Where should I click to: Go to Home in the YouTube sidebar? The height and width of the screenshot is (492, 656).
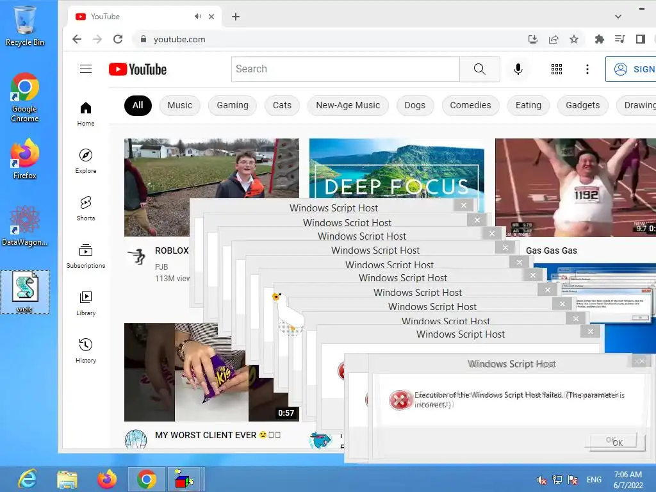pyautogui.click(x=86, y=114)
